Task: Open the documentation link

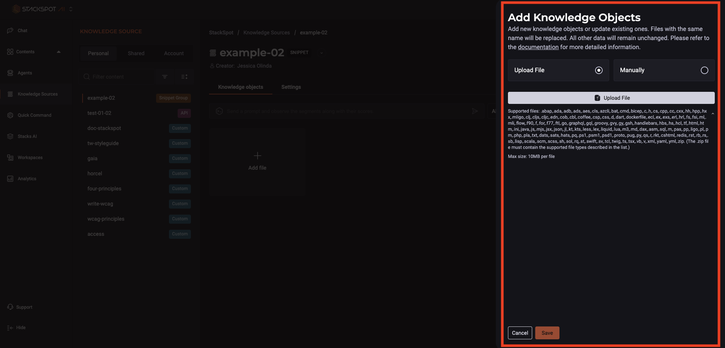Action: 538,47
